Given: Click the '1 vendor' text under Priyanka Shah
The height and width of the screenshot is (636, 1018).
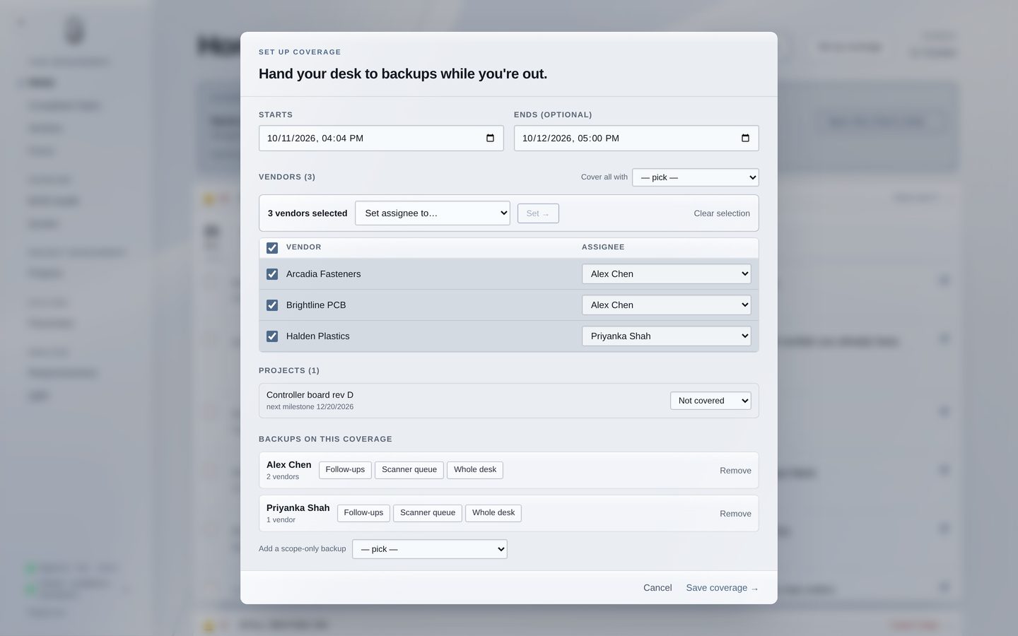Looking at the screenshot, I should 281,520.
